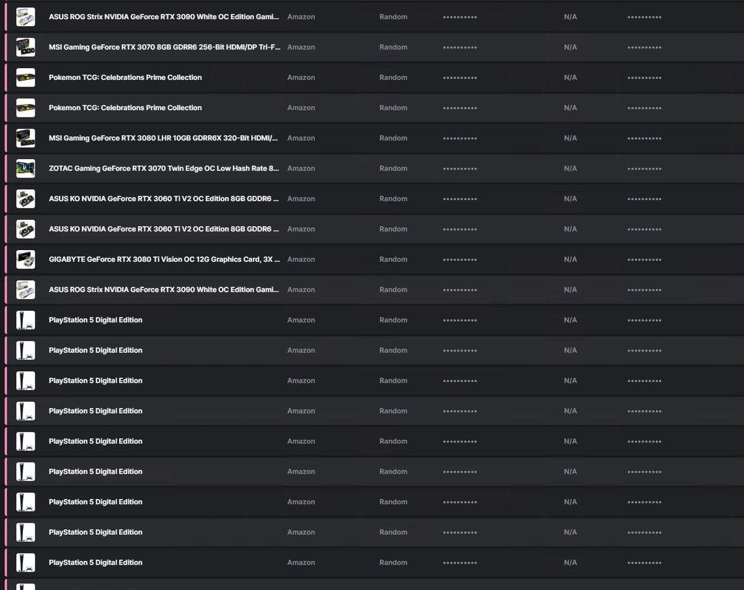
Task: Open ASUS KO thumbnail directly below ZOTAC row
Action: click(x=25, y=199)
